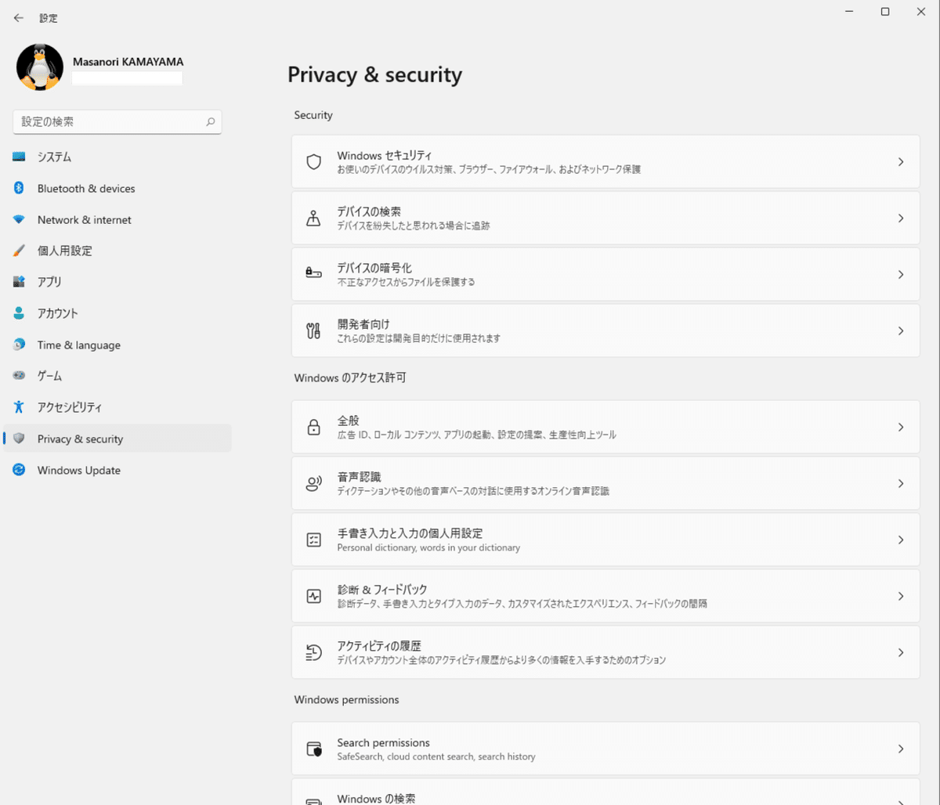Click the penguin profile avatar picture

pos(40,67)
